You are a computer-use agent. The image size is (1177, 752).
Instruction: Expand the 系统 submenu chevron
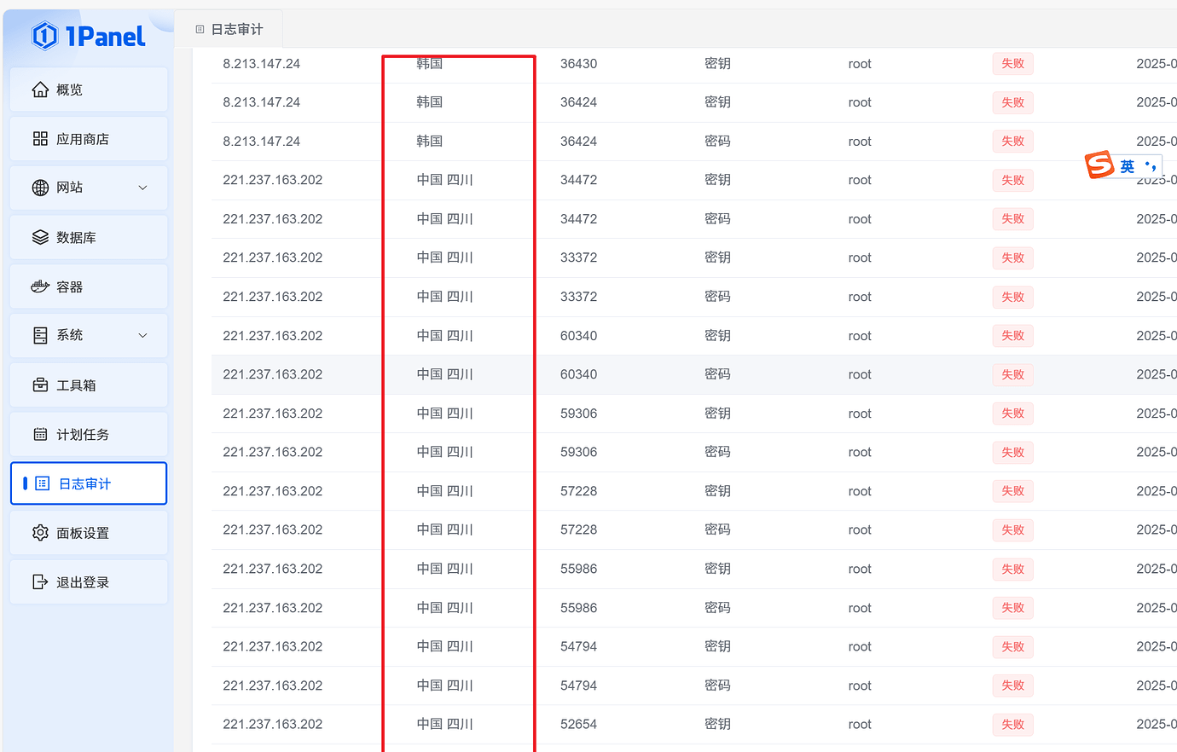(142, 335)
